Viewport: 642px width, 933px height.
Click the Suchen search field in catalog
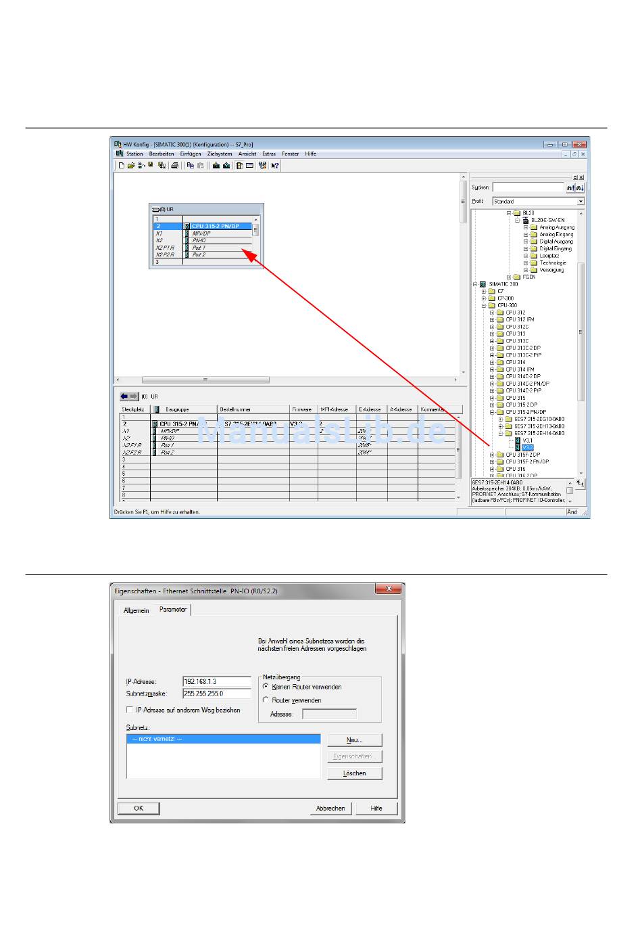click(x=528, y=187)
